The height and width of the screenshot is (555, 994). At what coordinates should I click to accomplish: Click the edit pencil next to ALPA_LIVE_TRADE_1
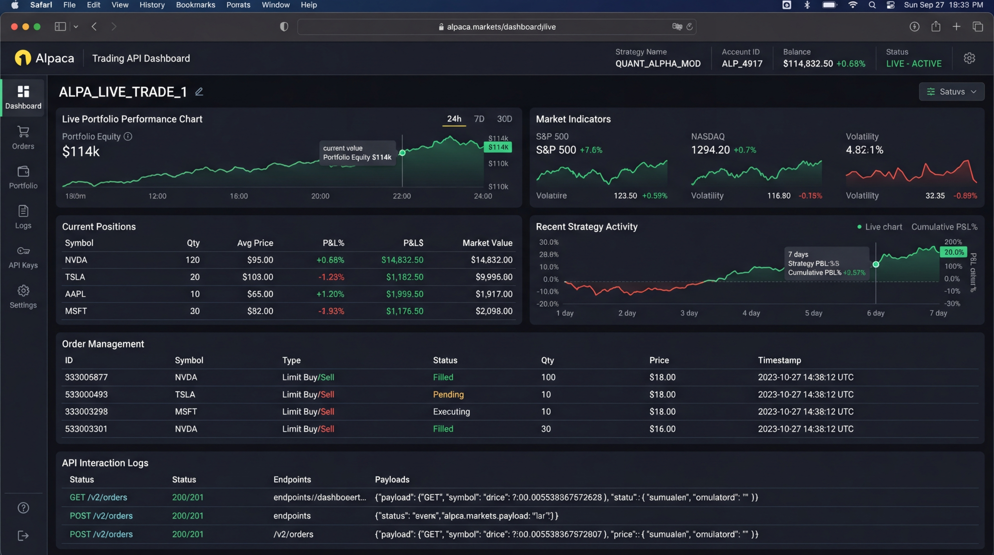(199, 92)
